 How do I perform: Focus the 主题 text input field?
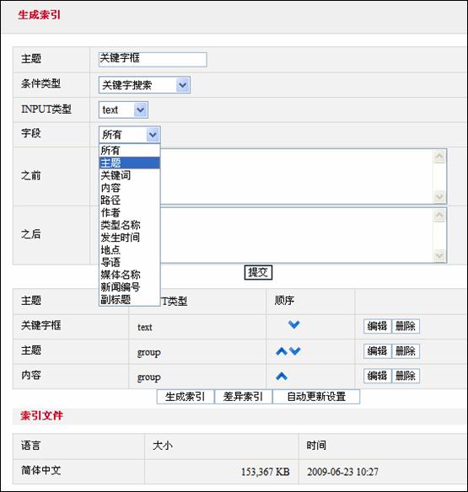pos(153,60)
